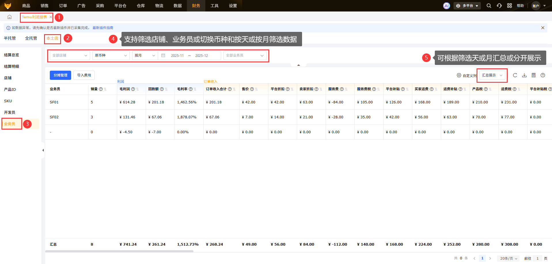Open the 全部店铺 store dropdown
Viewport: 552px width, 264px height.
(70, 55)
